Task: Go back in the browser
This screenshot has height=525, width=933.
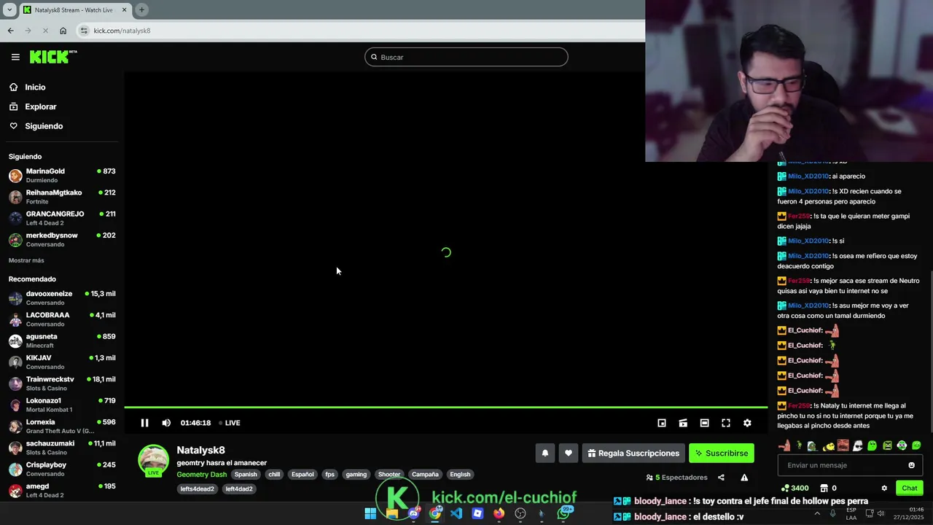Action: tap(10, 31)
